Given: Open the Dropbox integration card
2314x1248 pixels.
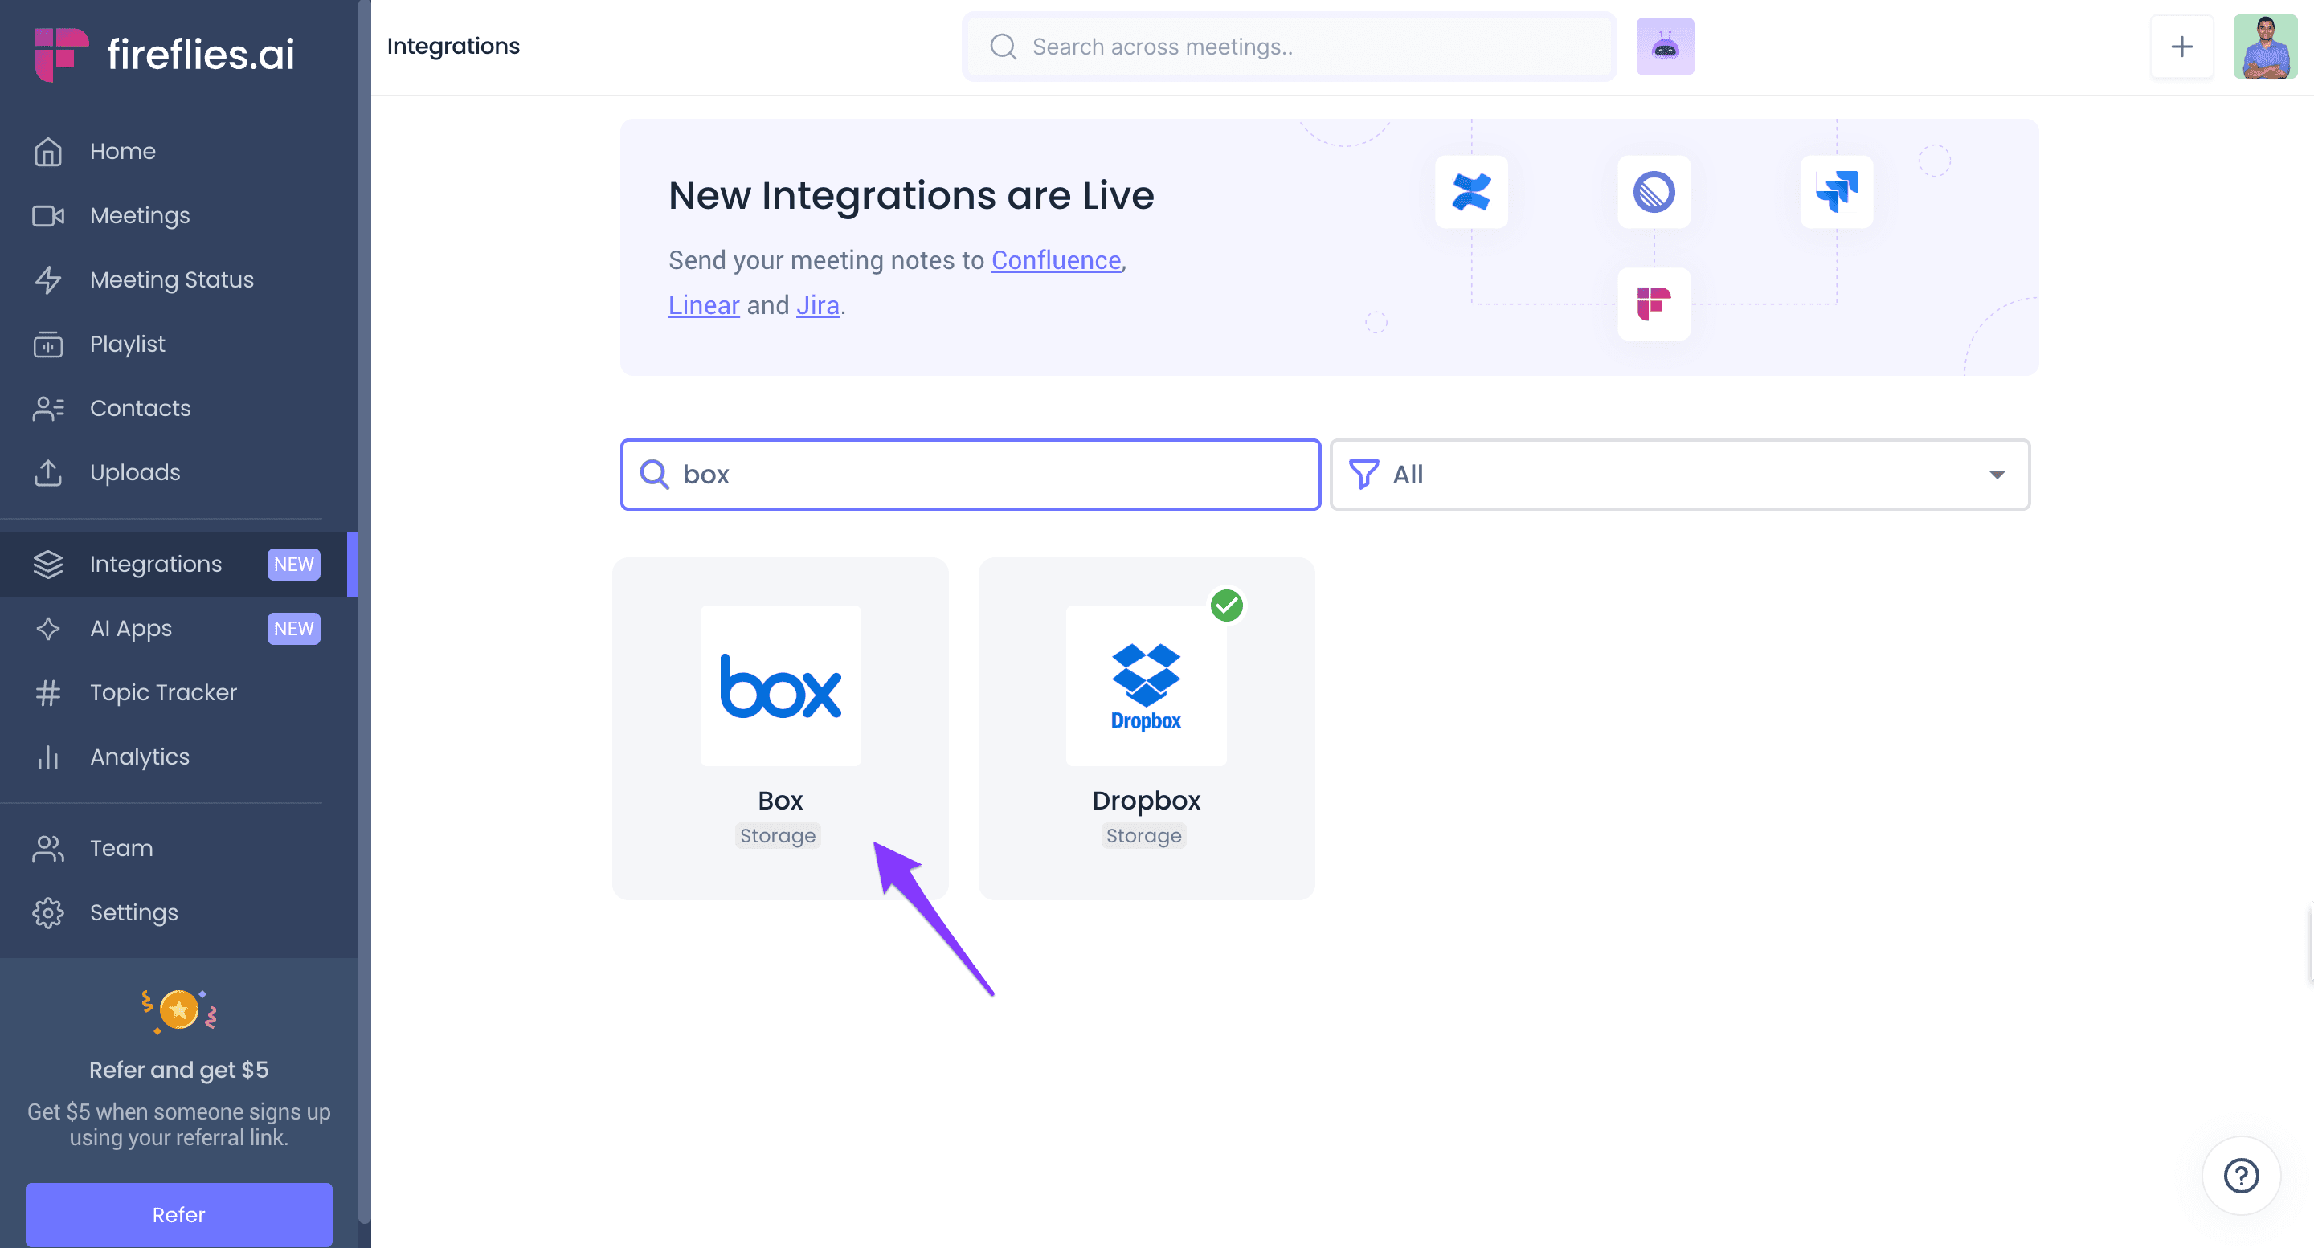Looking at the screenshot, I should coord(1147,728).
